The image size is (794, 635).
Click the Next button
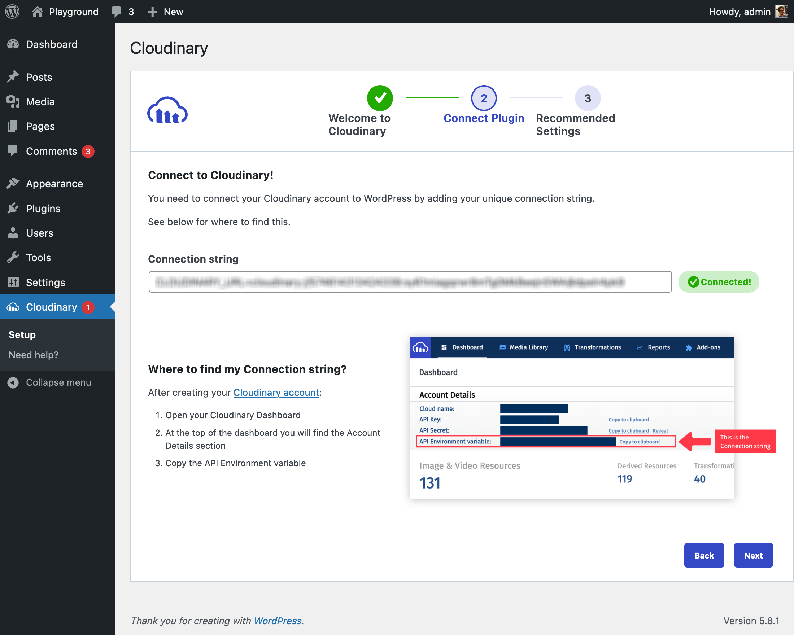753,555
